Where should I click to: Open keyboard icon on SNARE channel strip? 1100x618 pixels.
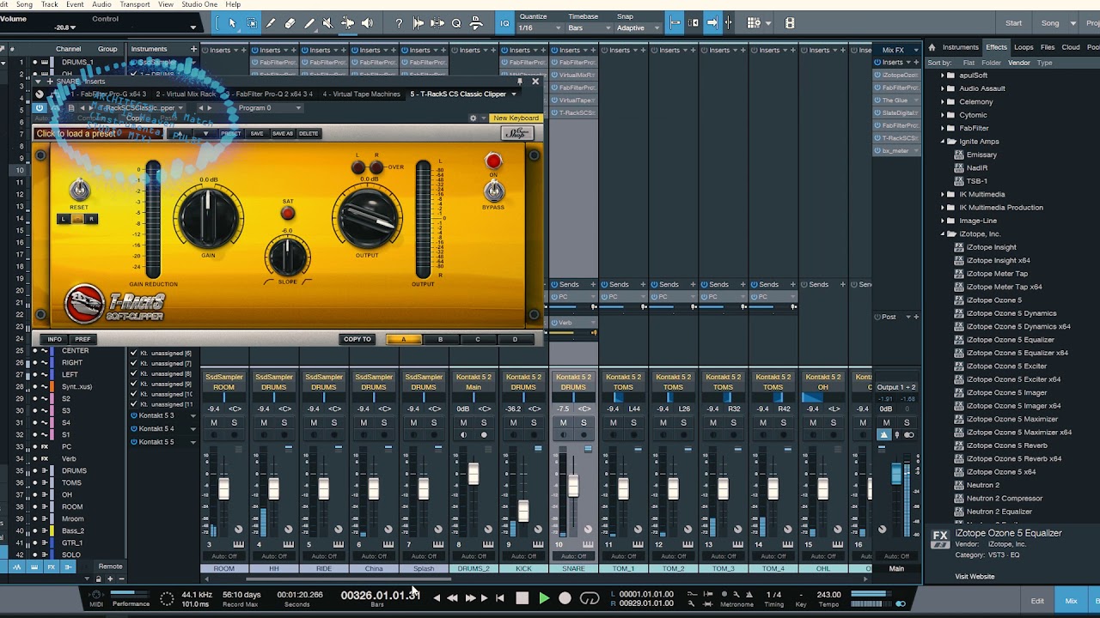588,543
